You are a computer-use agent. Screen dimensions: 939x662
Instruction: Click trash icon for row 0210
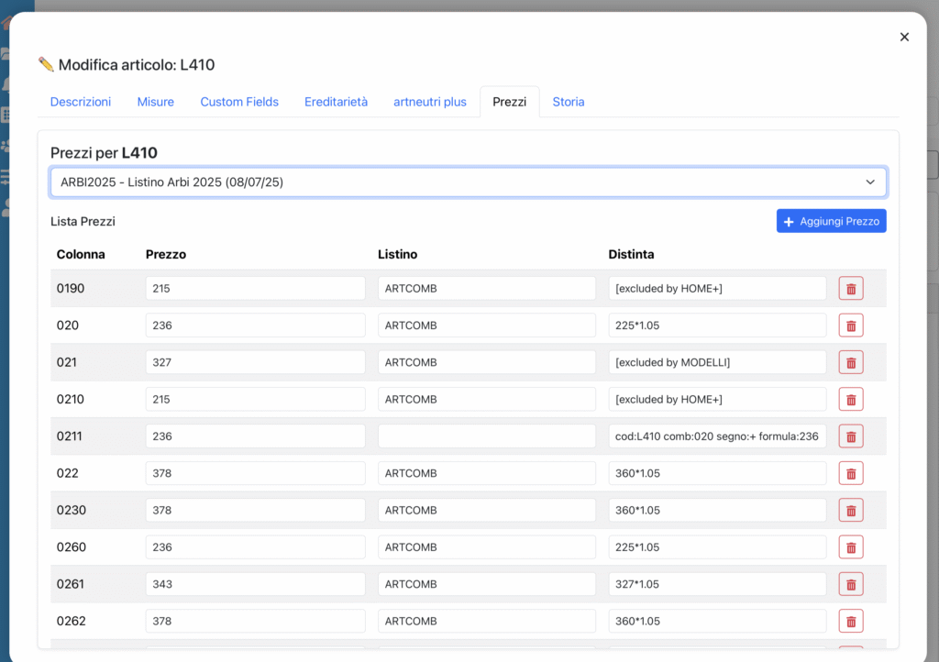[x=850, y=400]
